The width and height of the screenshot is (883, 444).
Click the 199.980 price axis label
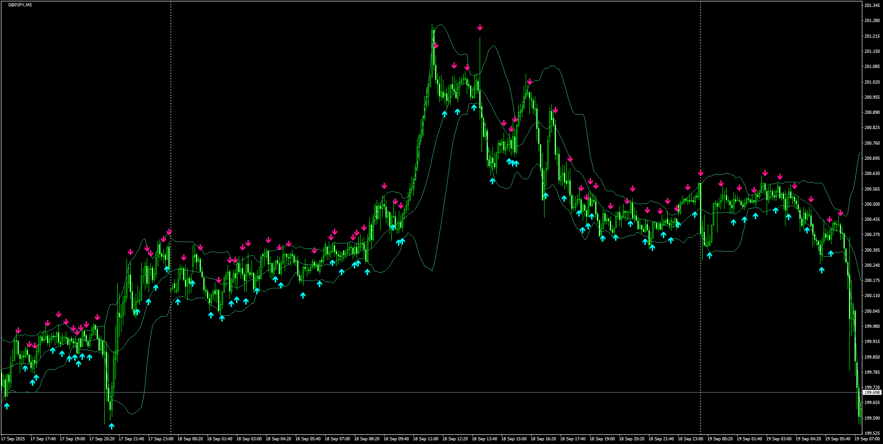click(872, 326)
